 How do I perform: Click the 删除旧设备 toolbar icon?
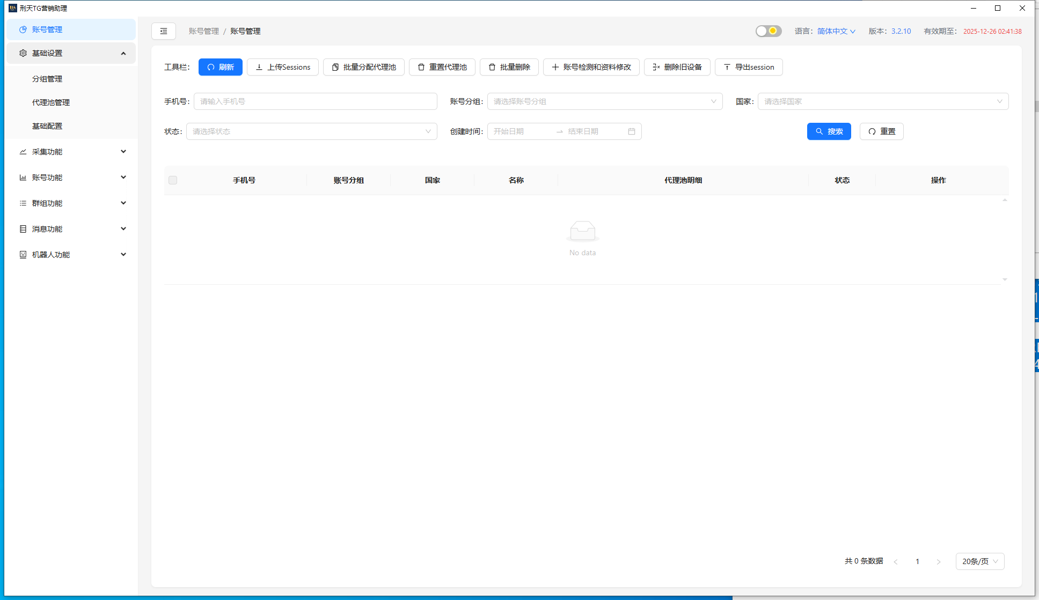click(677, 67)
